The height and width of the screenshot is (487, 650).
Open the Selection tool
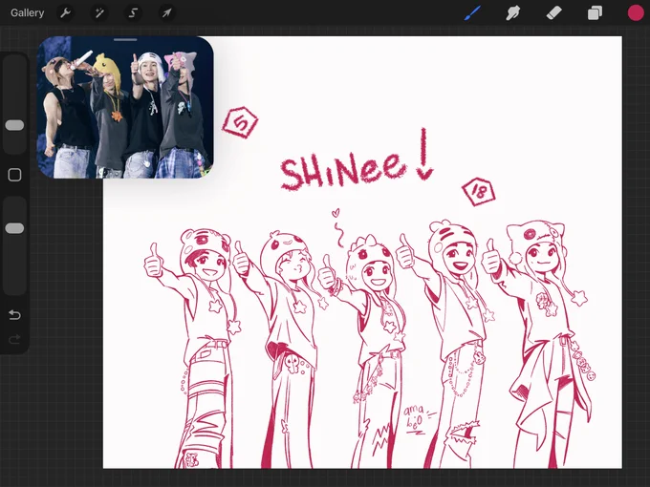tap(133, 12)
